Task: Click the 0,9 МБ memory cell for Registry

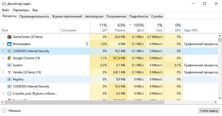Action: tap(118, 79)
